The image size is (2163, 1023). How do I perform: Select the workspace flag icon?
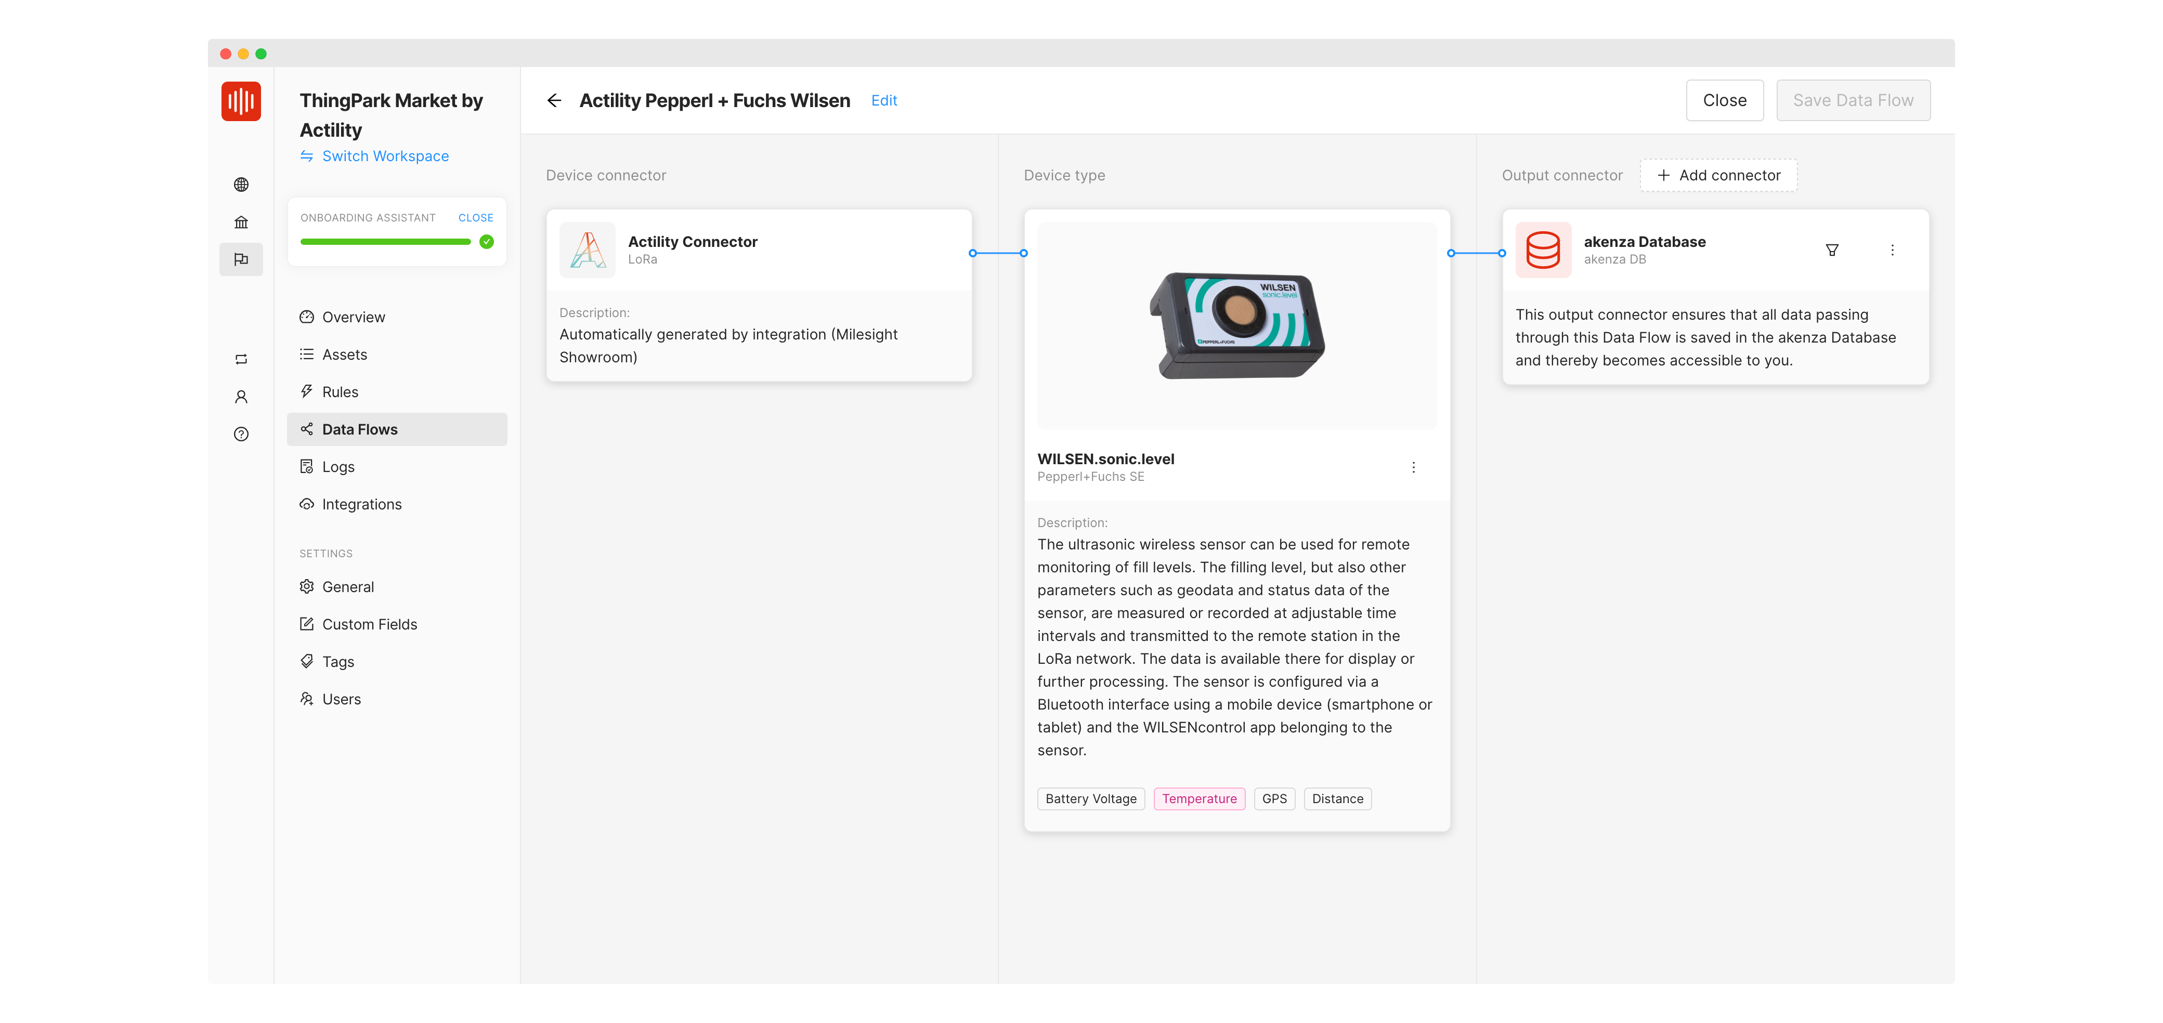[241, 259]
